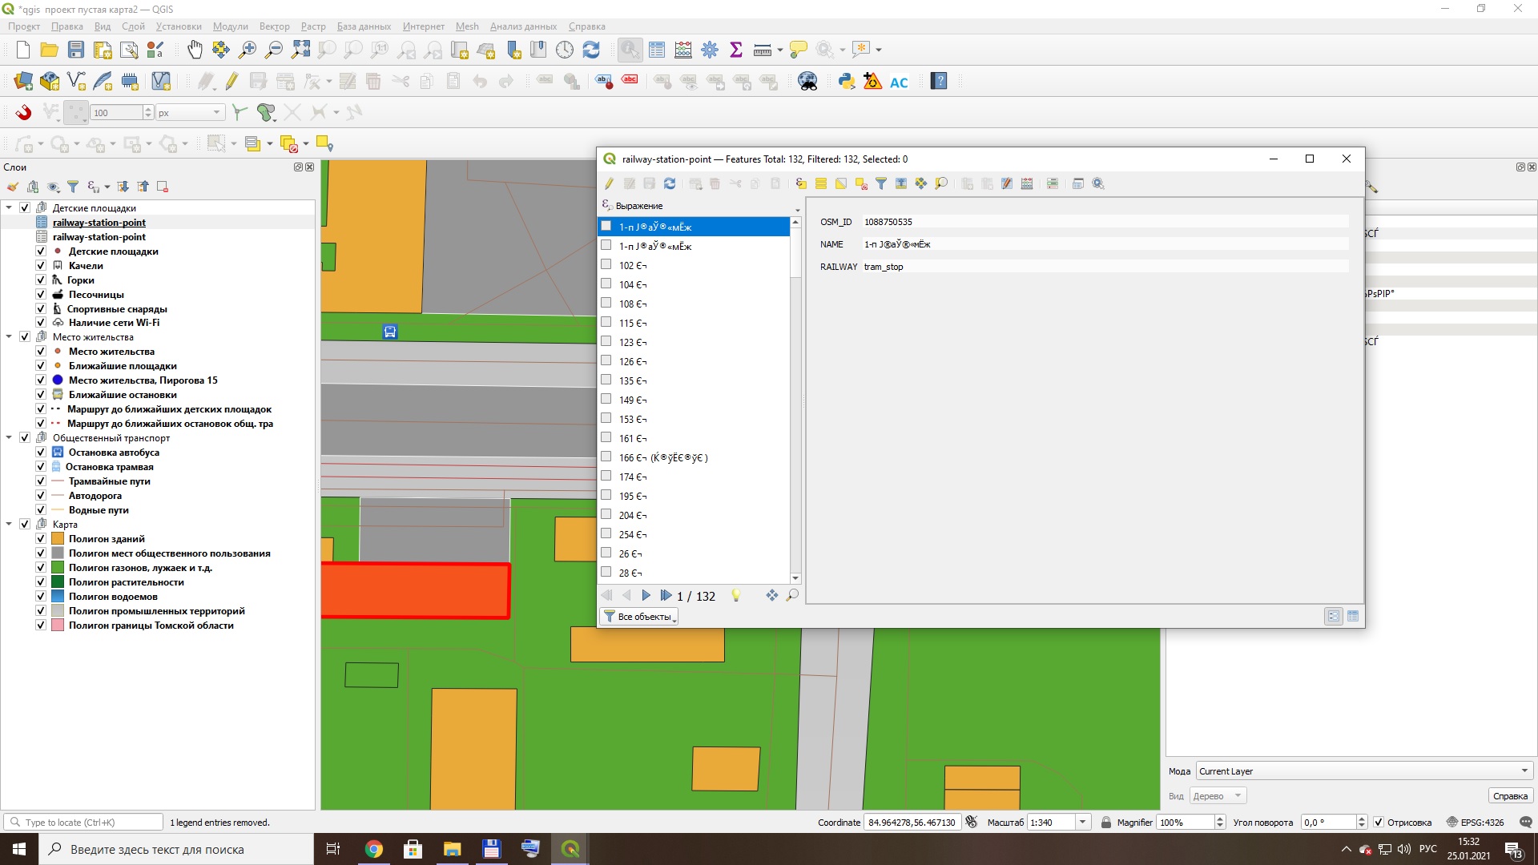The image size is (1538, 865).
Task: Click the Zoom In magnifier tool
Action: coord(248,50)
